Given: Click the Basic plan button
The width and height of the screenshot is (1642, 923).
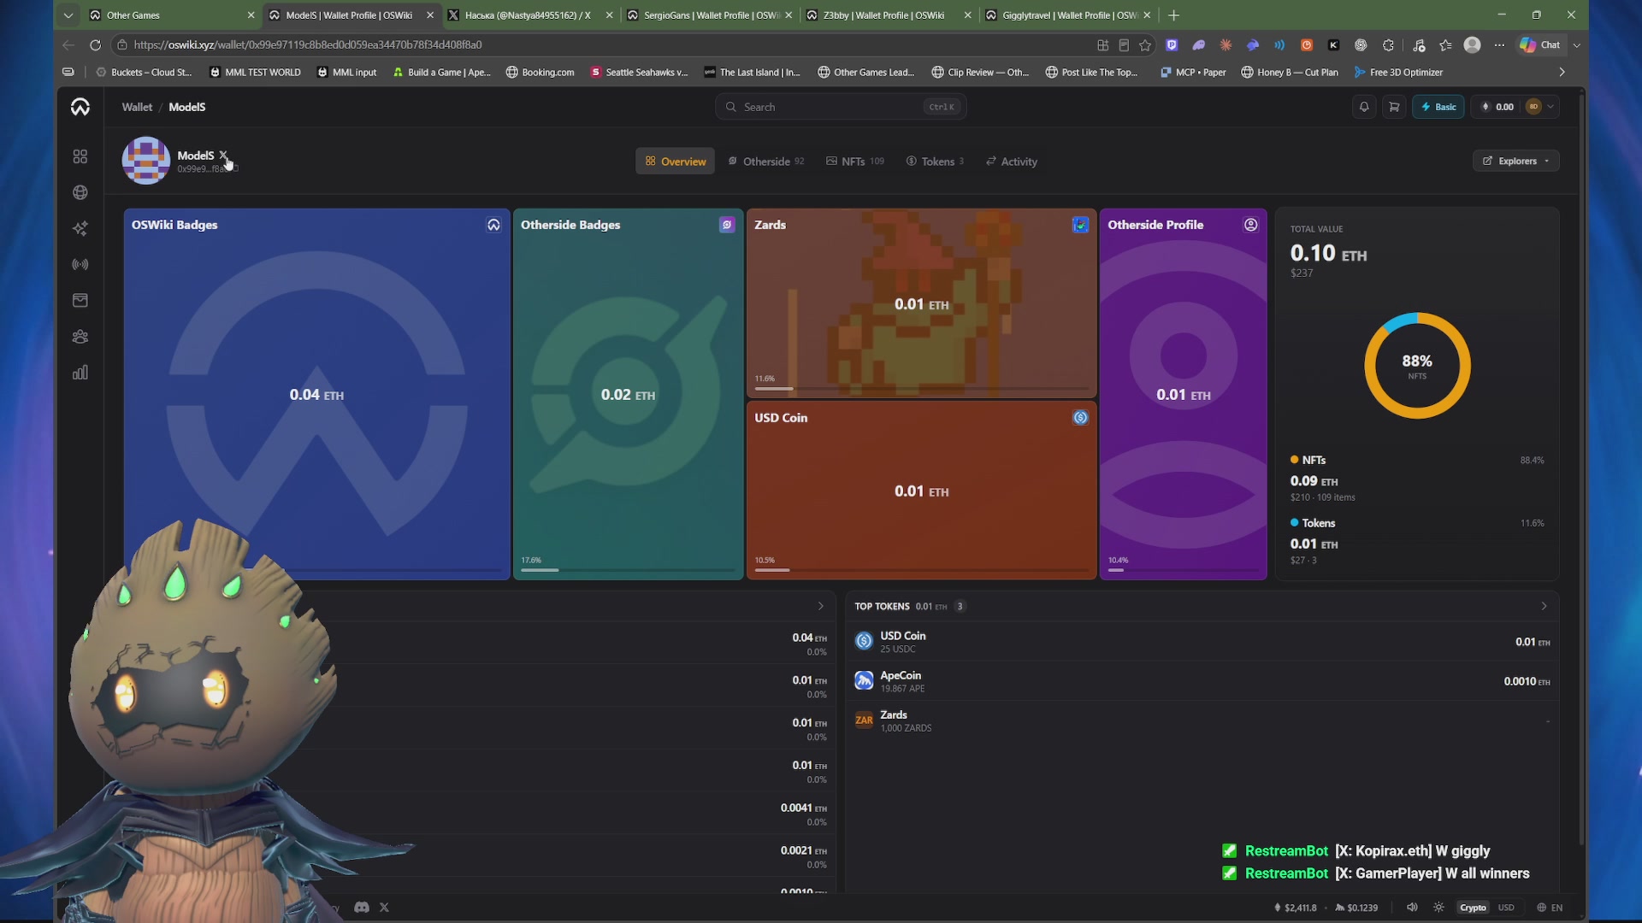Looking at the screenshot, I should (x=1438, y=107).
